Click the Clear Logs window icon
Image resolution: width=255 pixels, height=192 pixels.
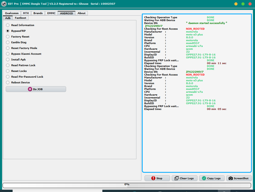click(x=177, y=178)
